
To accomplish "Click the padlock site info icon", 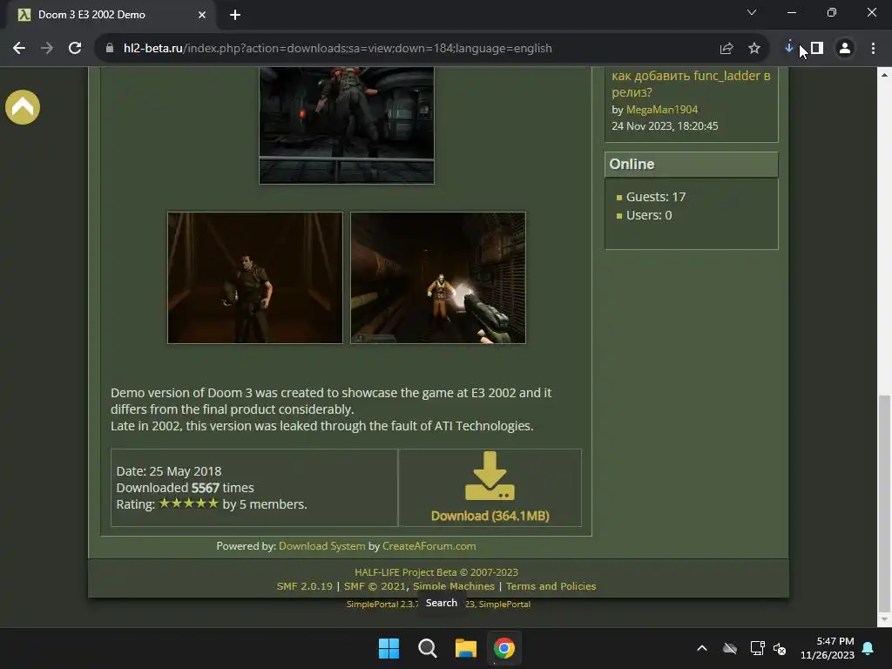I will [110, 49].
